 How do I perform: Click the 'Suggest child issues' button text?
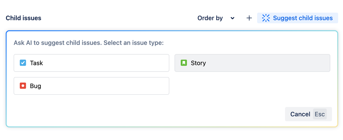pos(303,18)
